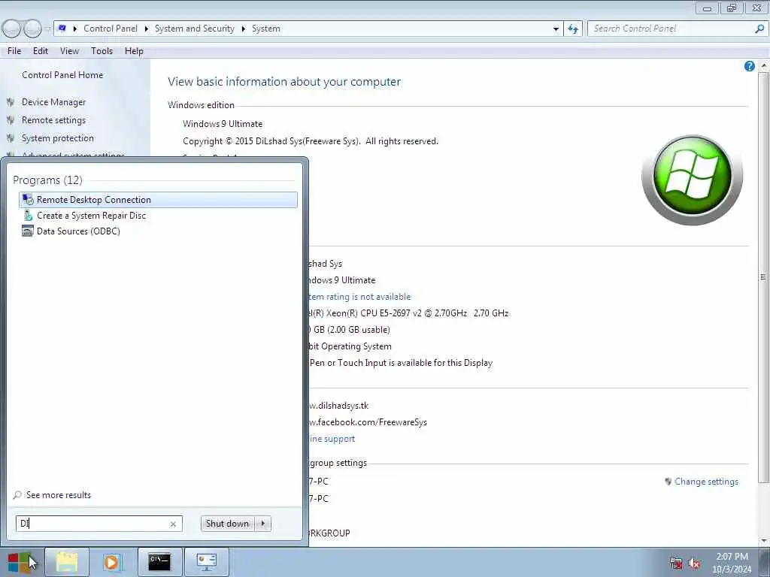This screenshot has width=770, height=577.
Task: Click the shield icon beside Change settings
Action: click(x=668, y=482)
